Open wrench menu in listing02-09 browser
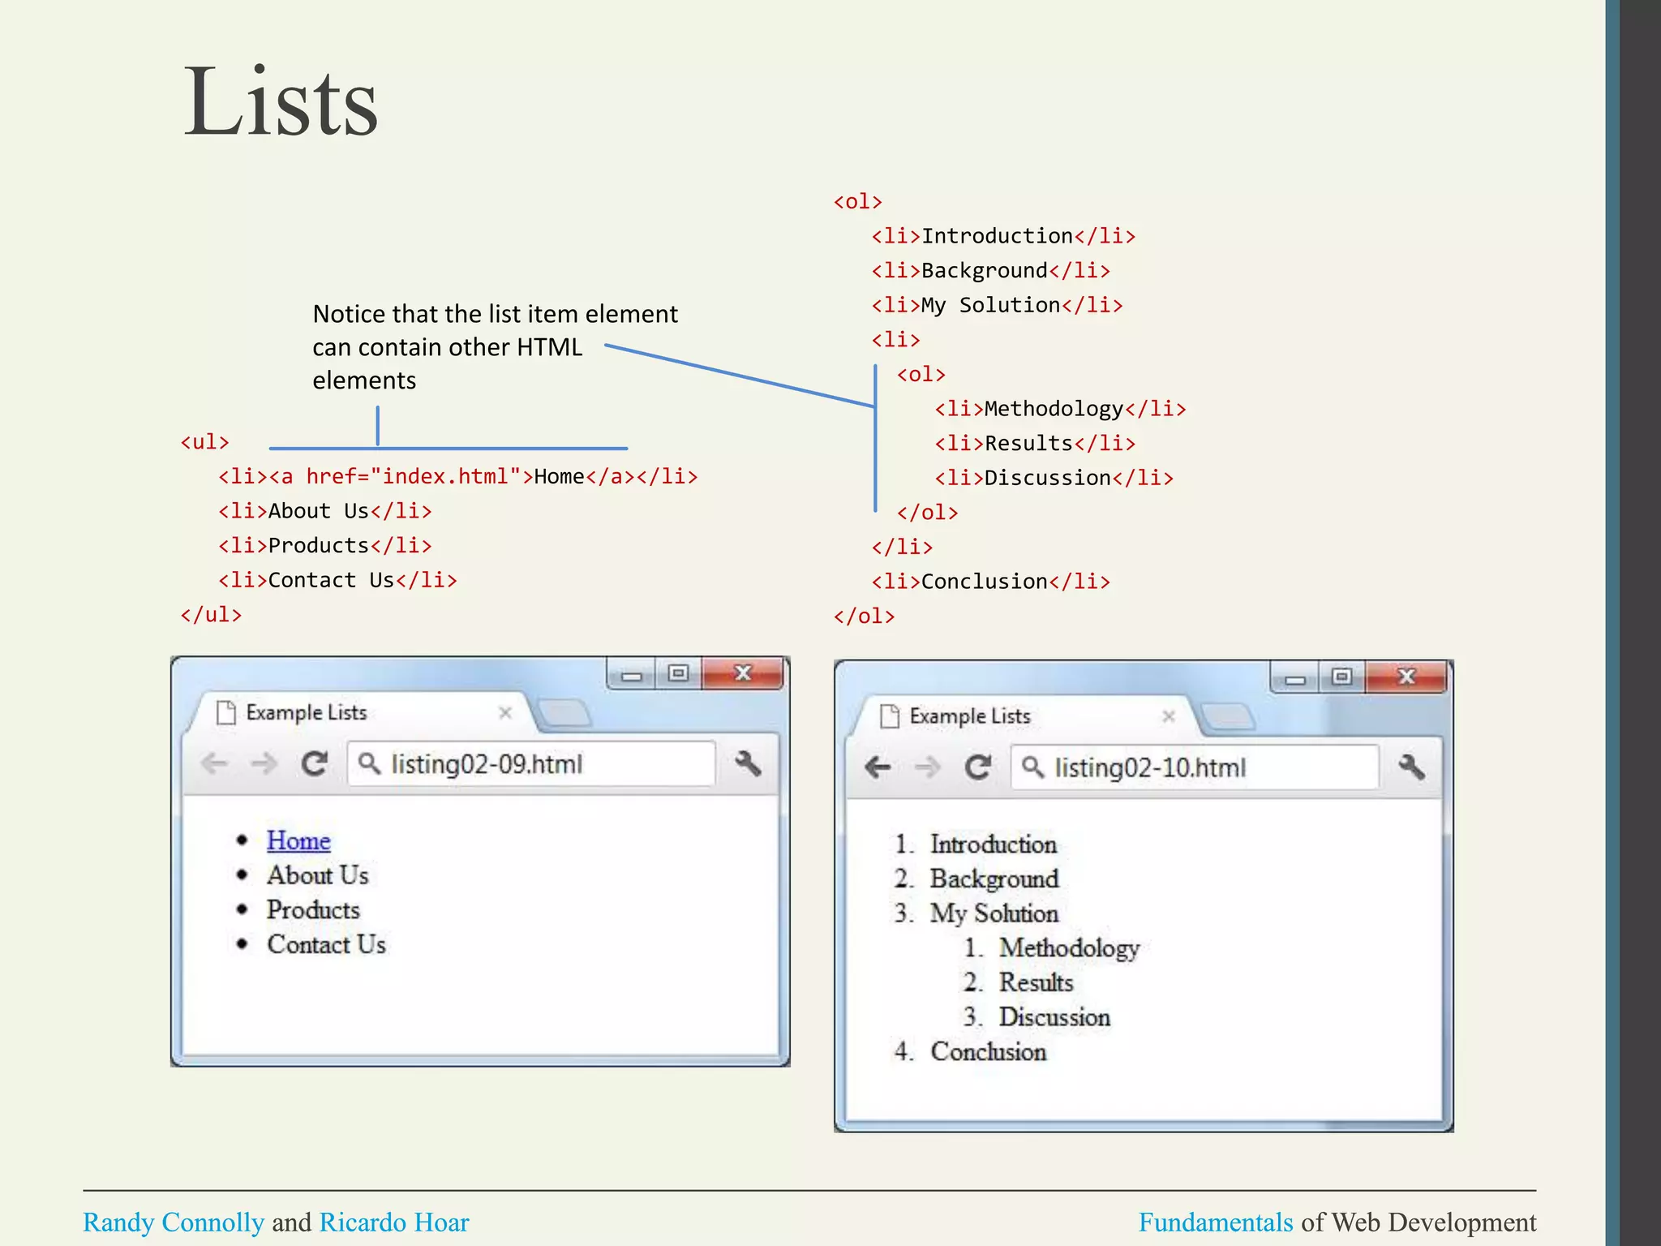The width and height of the screenshot is (1661, 1246). pos(748,763)
